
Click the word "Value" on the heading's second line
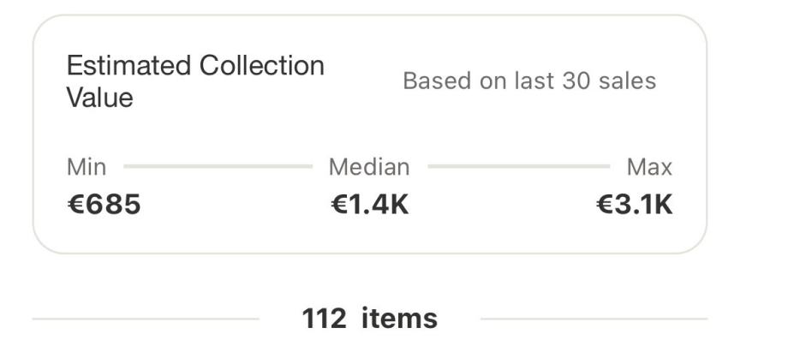(x=100, y=98)
